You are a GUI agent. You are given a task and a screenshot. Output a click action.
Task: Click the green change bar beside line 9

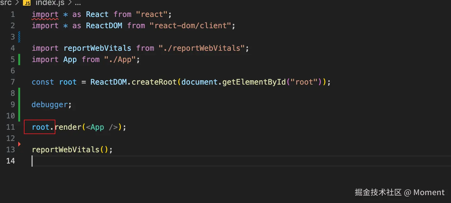point(19,105)
